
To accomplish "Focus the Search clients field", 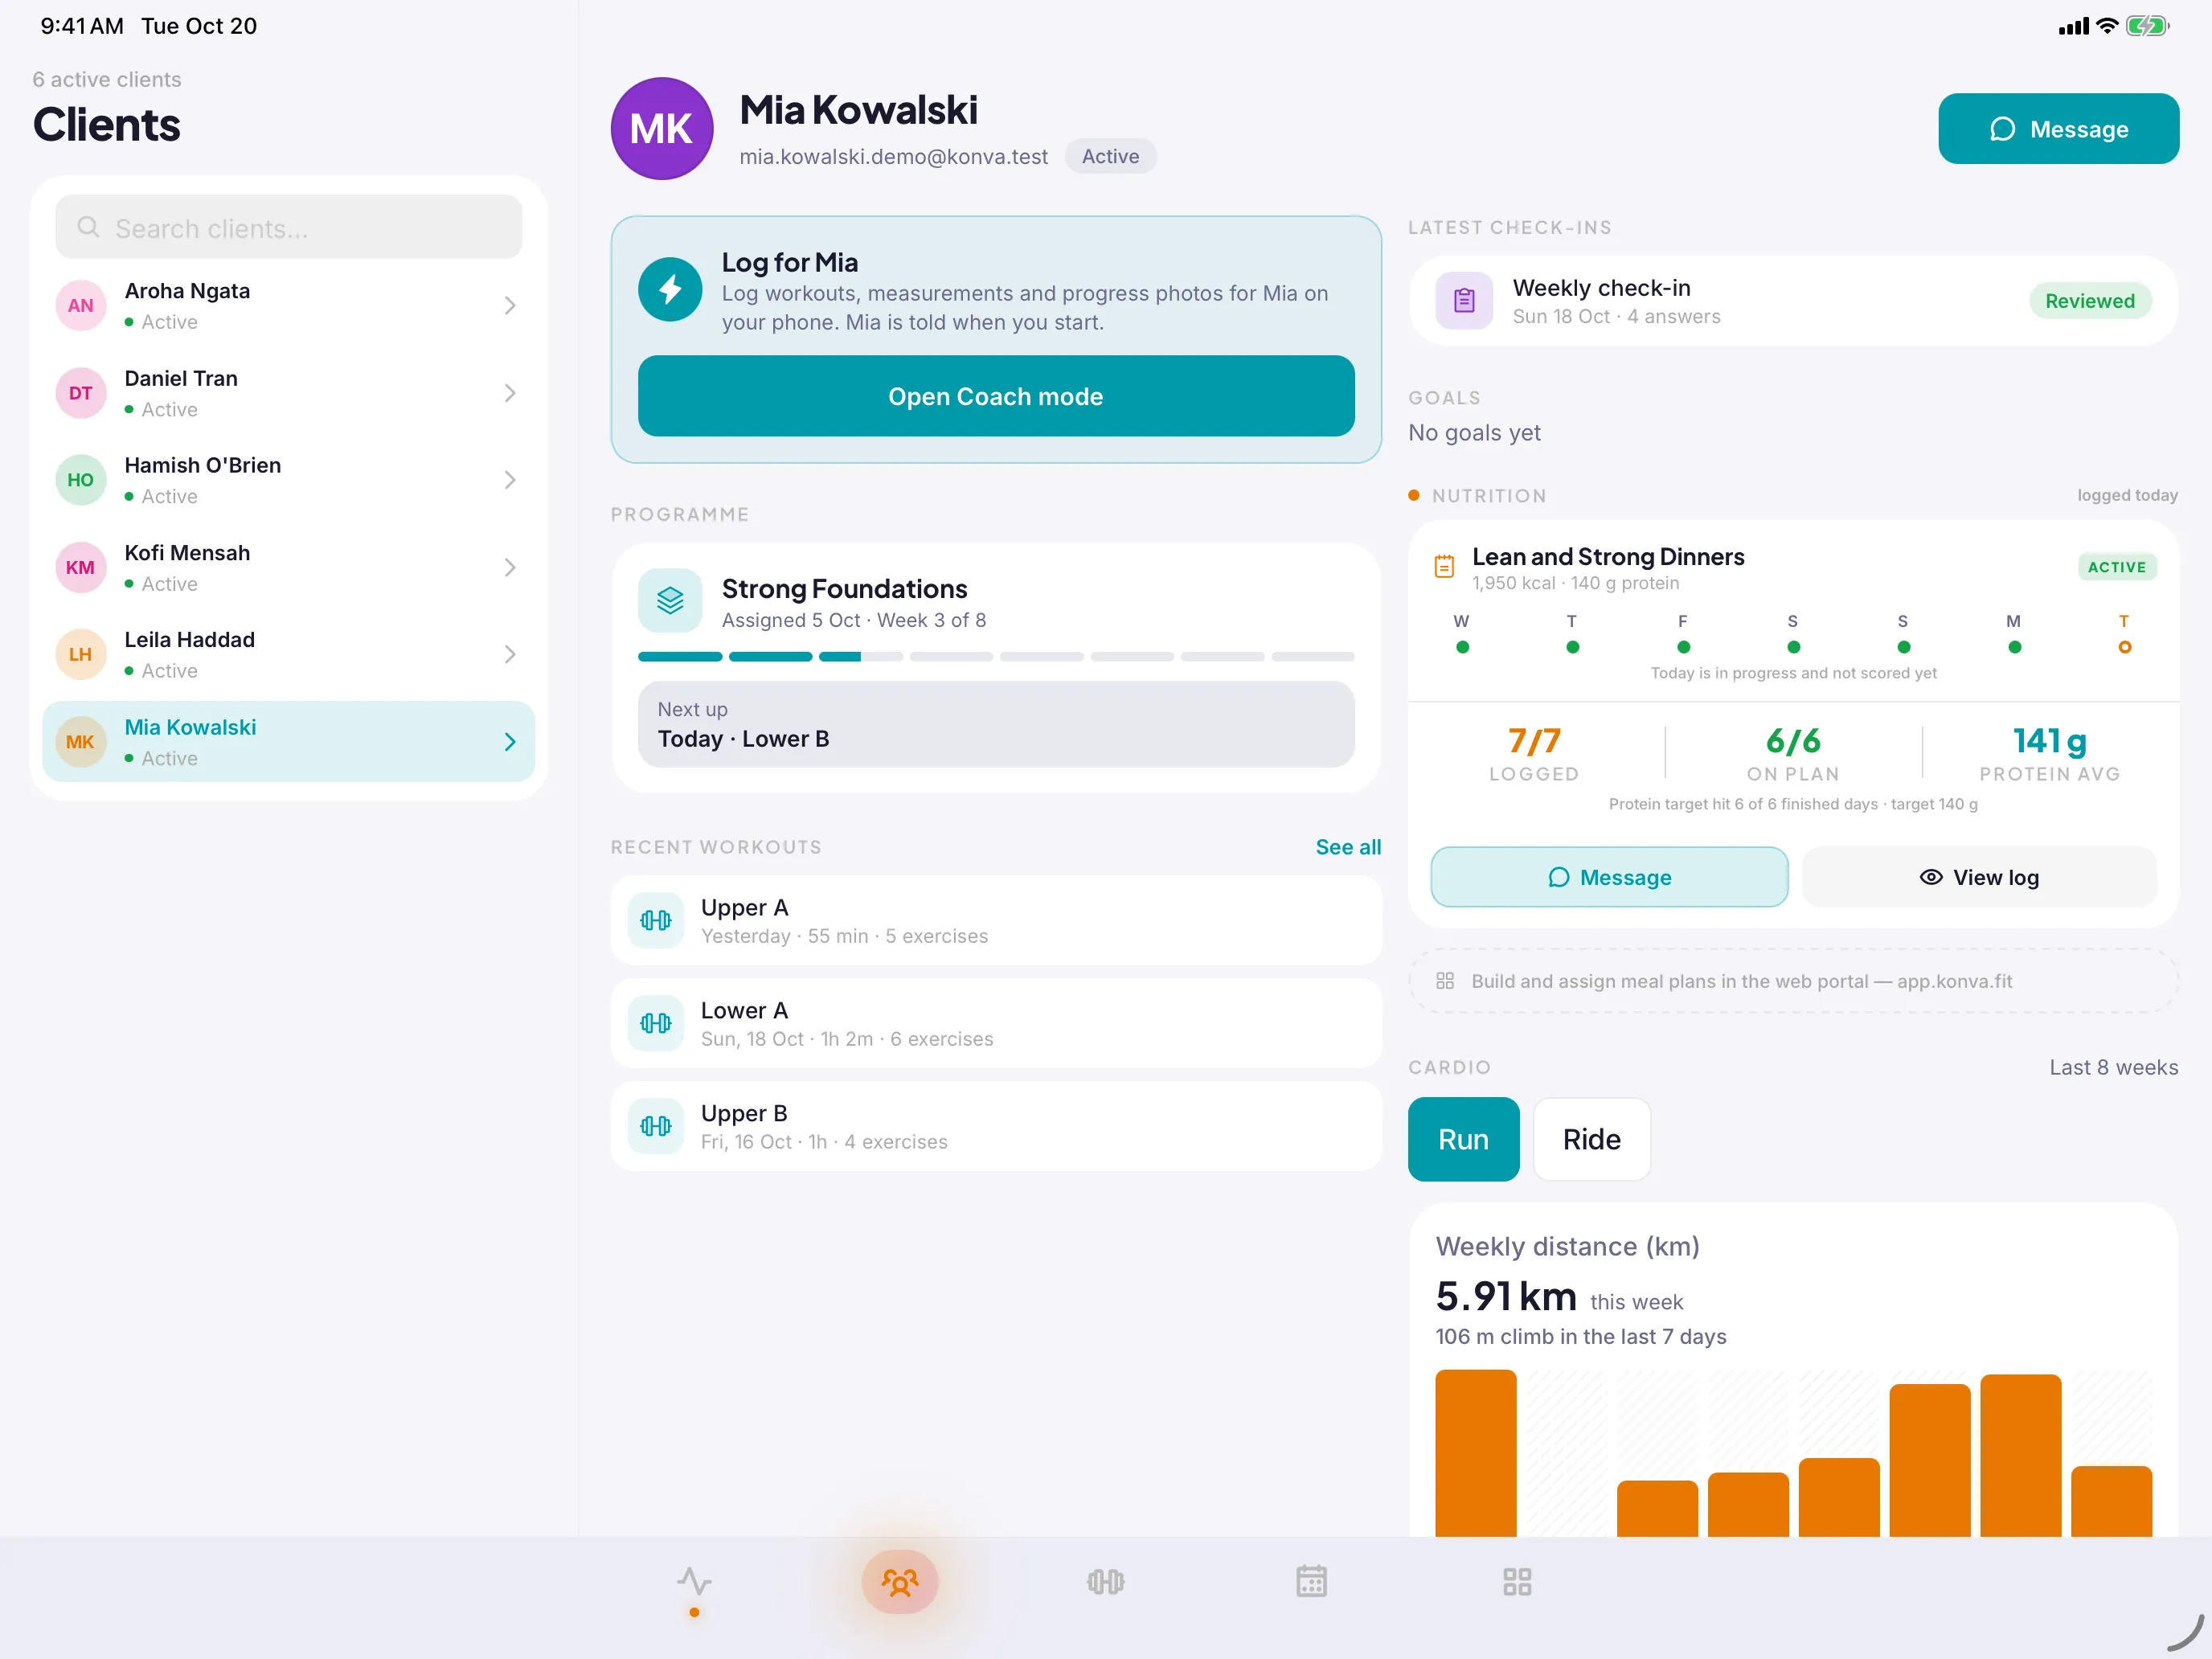I will coord(289,227).
